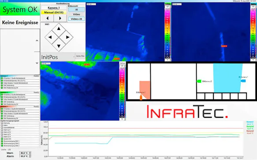Viewport: 257px width, 160px height.
Task: Click the 'Alarm' output signal indicator
Action: [2, 125]
